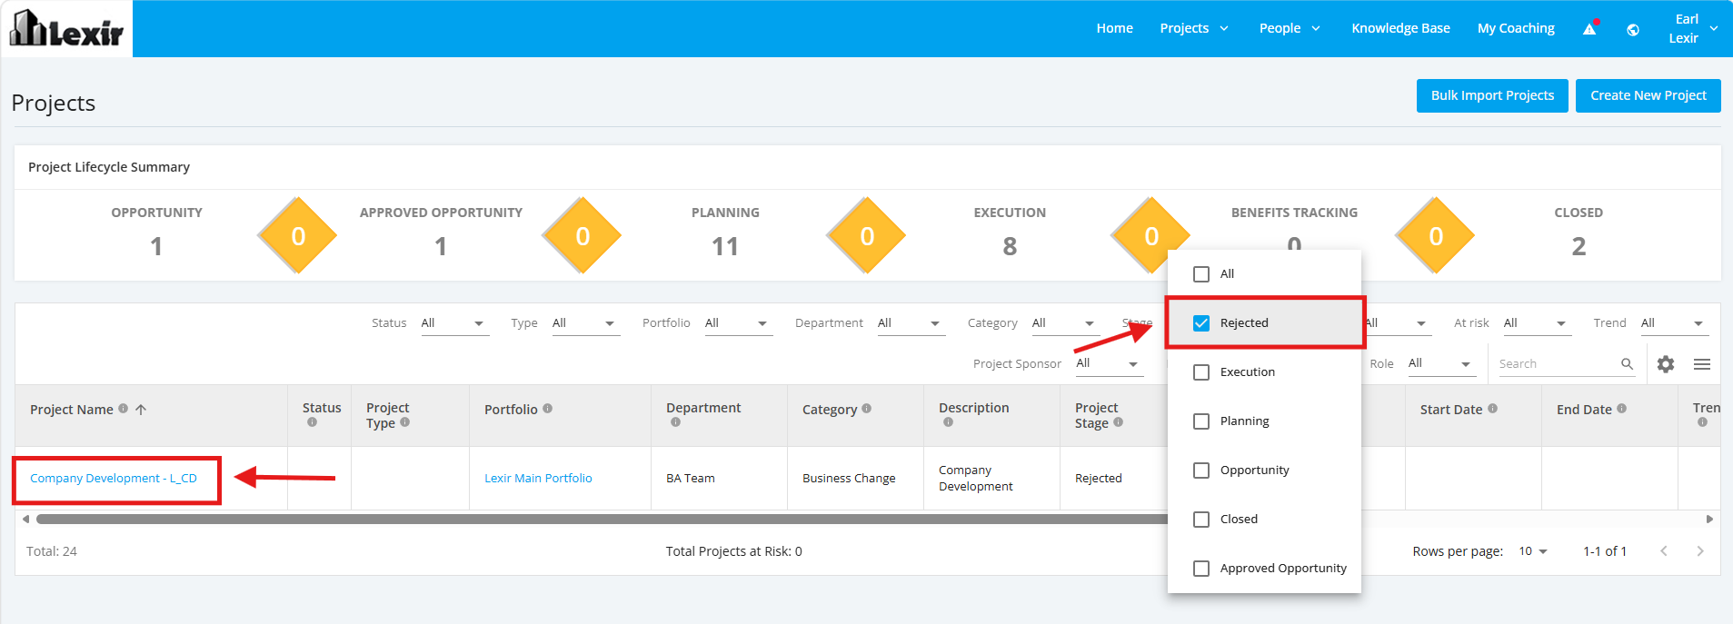Expand the Projects navigation menu
This screenshot has height=624, width=1733.
click(1194, 28)
